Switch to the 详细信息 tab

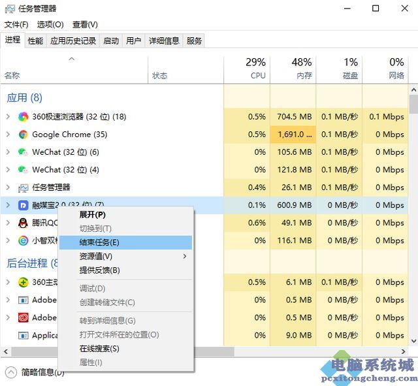(x=164, y=40)
